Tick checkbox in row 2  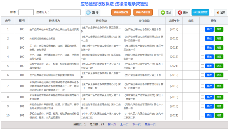[203, 39]
